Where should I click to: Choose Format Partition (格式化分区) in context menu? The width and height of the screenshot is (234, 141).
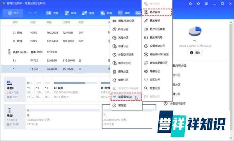point(126,63)
